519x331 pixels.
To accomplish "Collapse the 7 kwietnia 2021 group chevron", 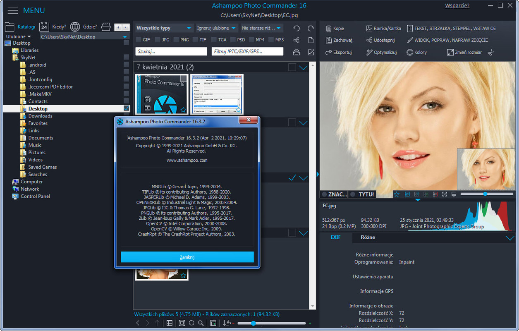I will tap(304, 67).
